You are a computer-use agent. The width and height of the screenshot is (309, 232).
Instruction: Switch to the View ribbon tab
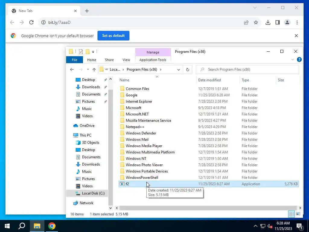126,60
